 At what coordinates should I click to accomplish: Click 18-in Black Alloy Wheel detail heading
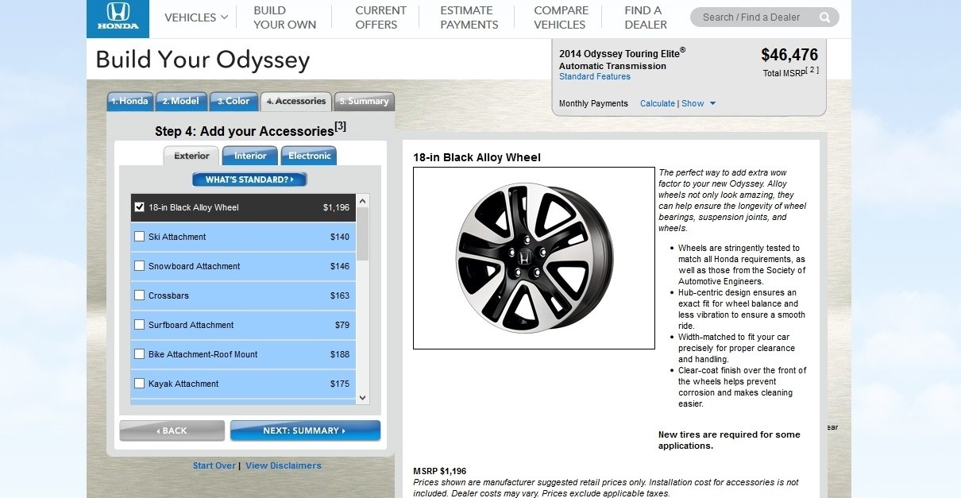pos(477,157)
